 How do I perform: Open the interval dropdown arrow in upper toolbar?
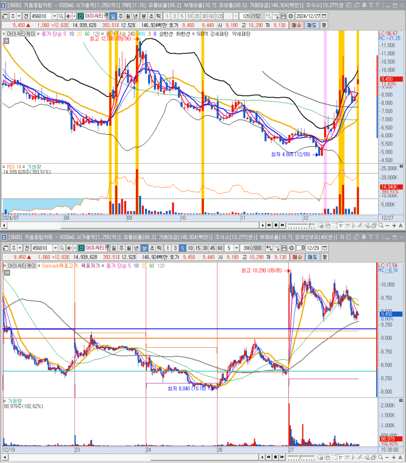[x=236, y=16]
